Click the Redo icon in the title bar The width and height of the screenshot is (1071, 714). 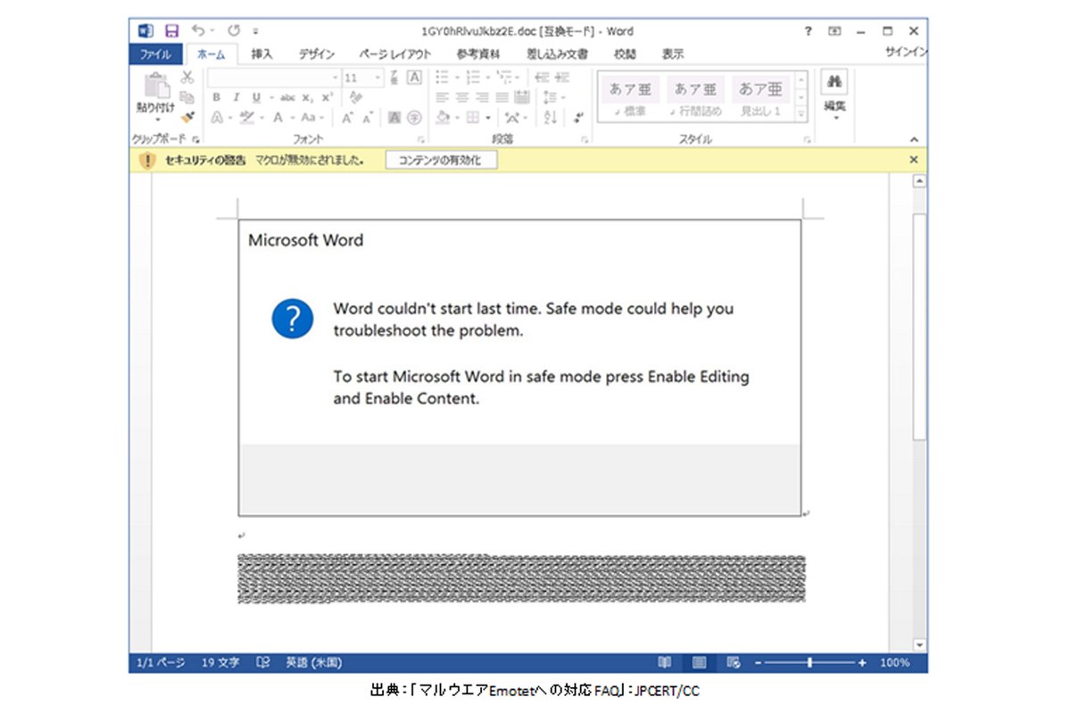tap(236, 31)
